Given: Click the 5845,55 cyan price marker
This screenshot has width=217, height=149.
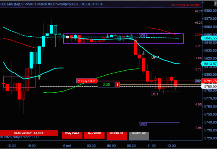Looking at the screenshot, I should [209, 38].
